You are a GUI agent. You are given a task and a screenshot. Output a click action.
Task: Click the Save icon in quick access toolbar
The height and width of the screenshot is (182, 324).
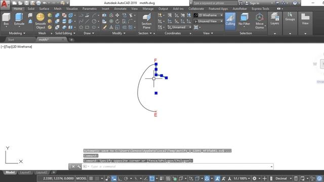point(26,3)
